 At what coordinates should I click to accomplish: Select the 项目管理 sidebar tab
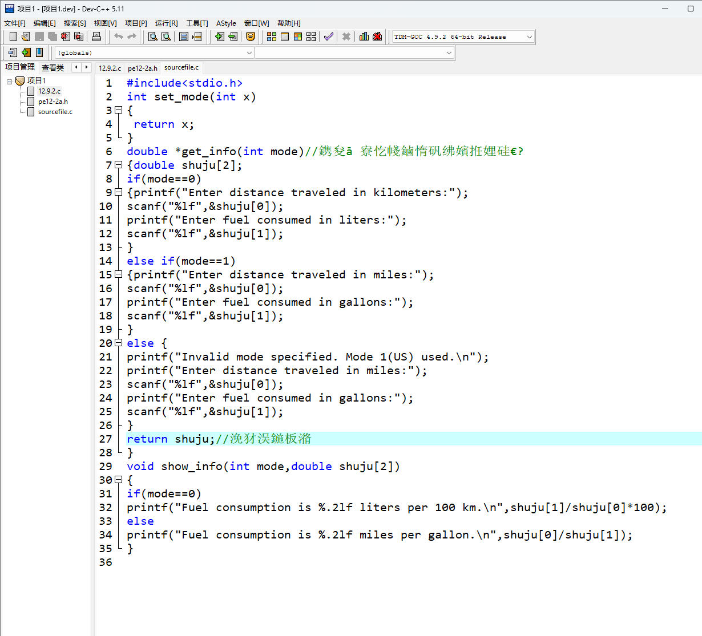click(20, 67)
